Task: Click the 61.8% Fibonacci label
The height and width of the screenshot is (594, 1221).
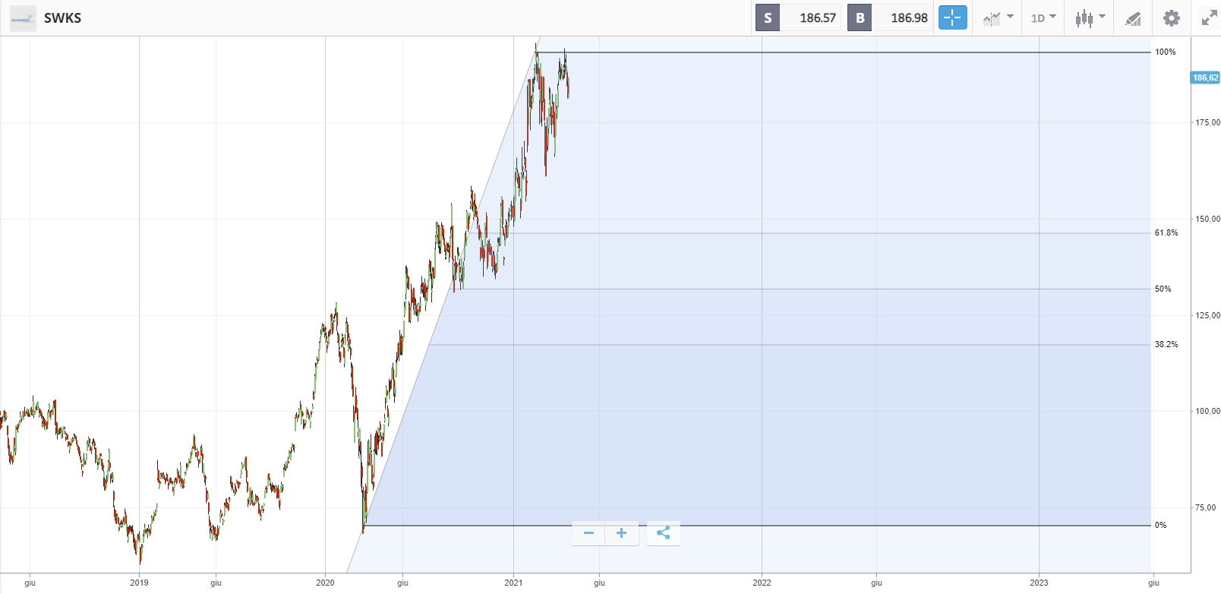Action: click(x=1166, y=233)
